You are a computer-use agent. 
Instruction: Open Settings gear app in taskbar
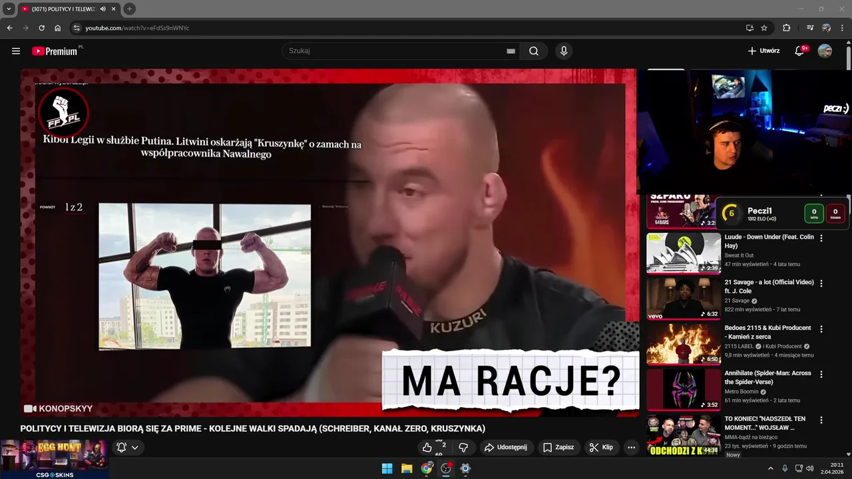click(x=465, y=468)
